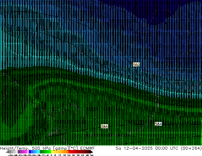Viewport: 202px width, 156px height.
Task: Click the 580 contour label
Action: point(136,65)
